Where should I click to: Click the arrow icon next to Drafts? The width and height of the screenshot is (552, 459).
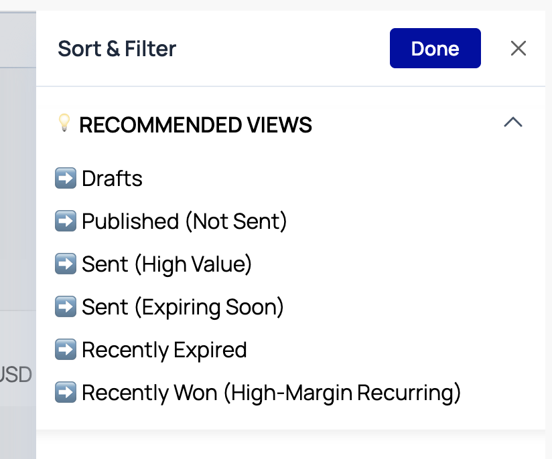click(66, 178)
